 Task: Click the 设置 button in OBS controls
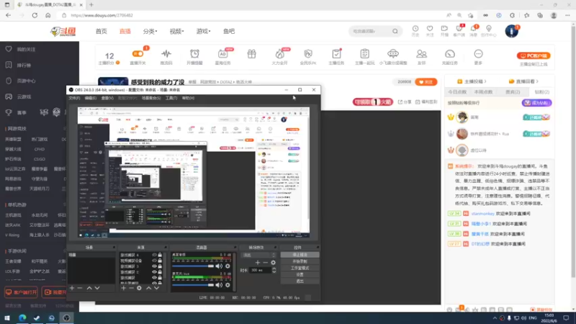pos(300,274)
